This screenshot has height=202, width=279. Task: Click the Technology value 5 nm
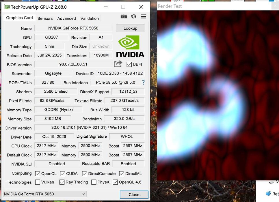click(49, 46)
